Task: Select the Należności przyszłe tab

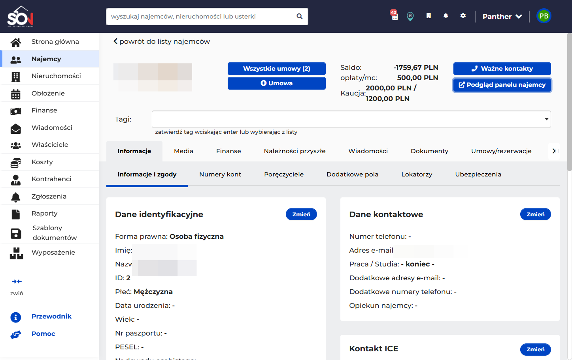Action: (x=295, y=151)
